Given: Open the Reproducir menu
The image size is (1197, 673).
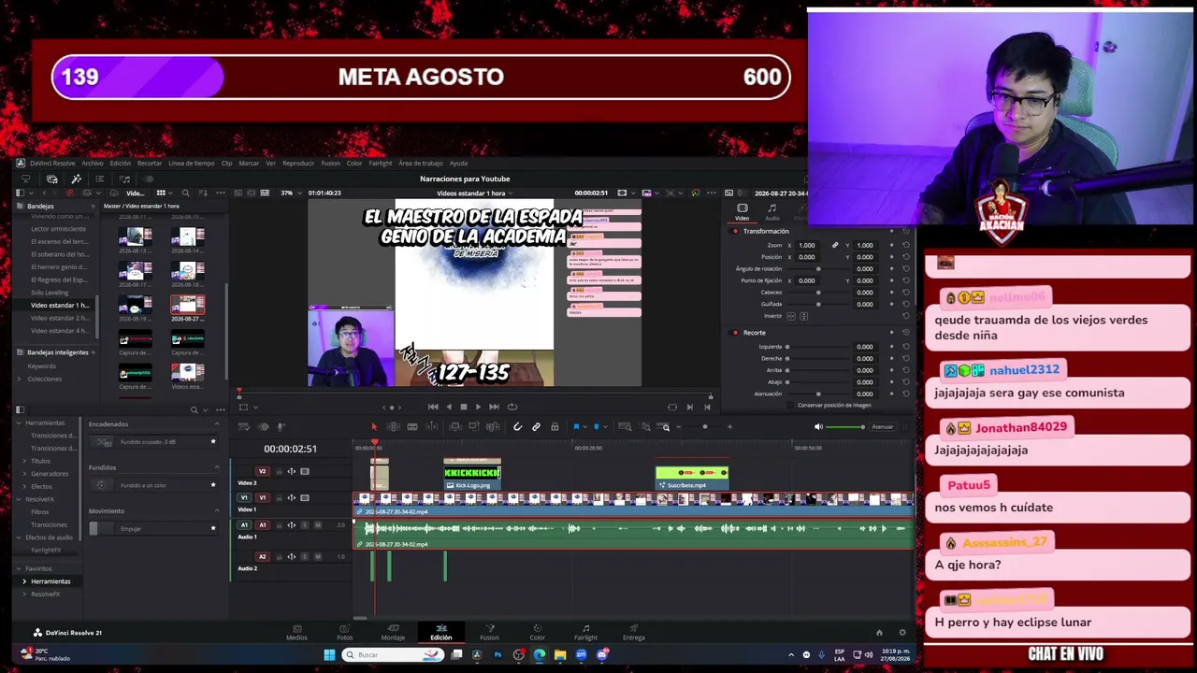Looking at the screenshot, I should point(298,164).
